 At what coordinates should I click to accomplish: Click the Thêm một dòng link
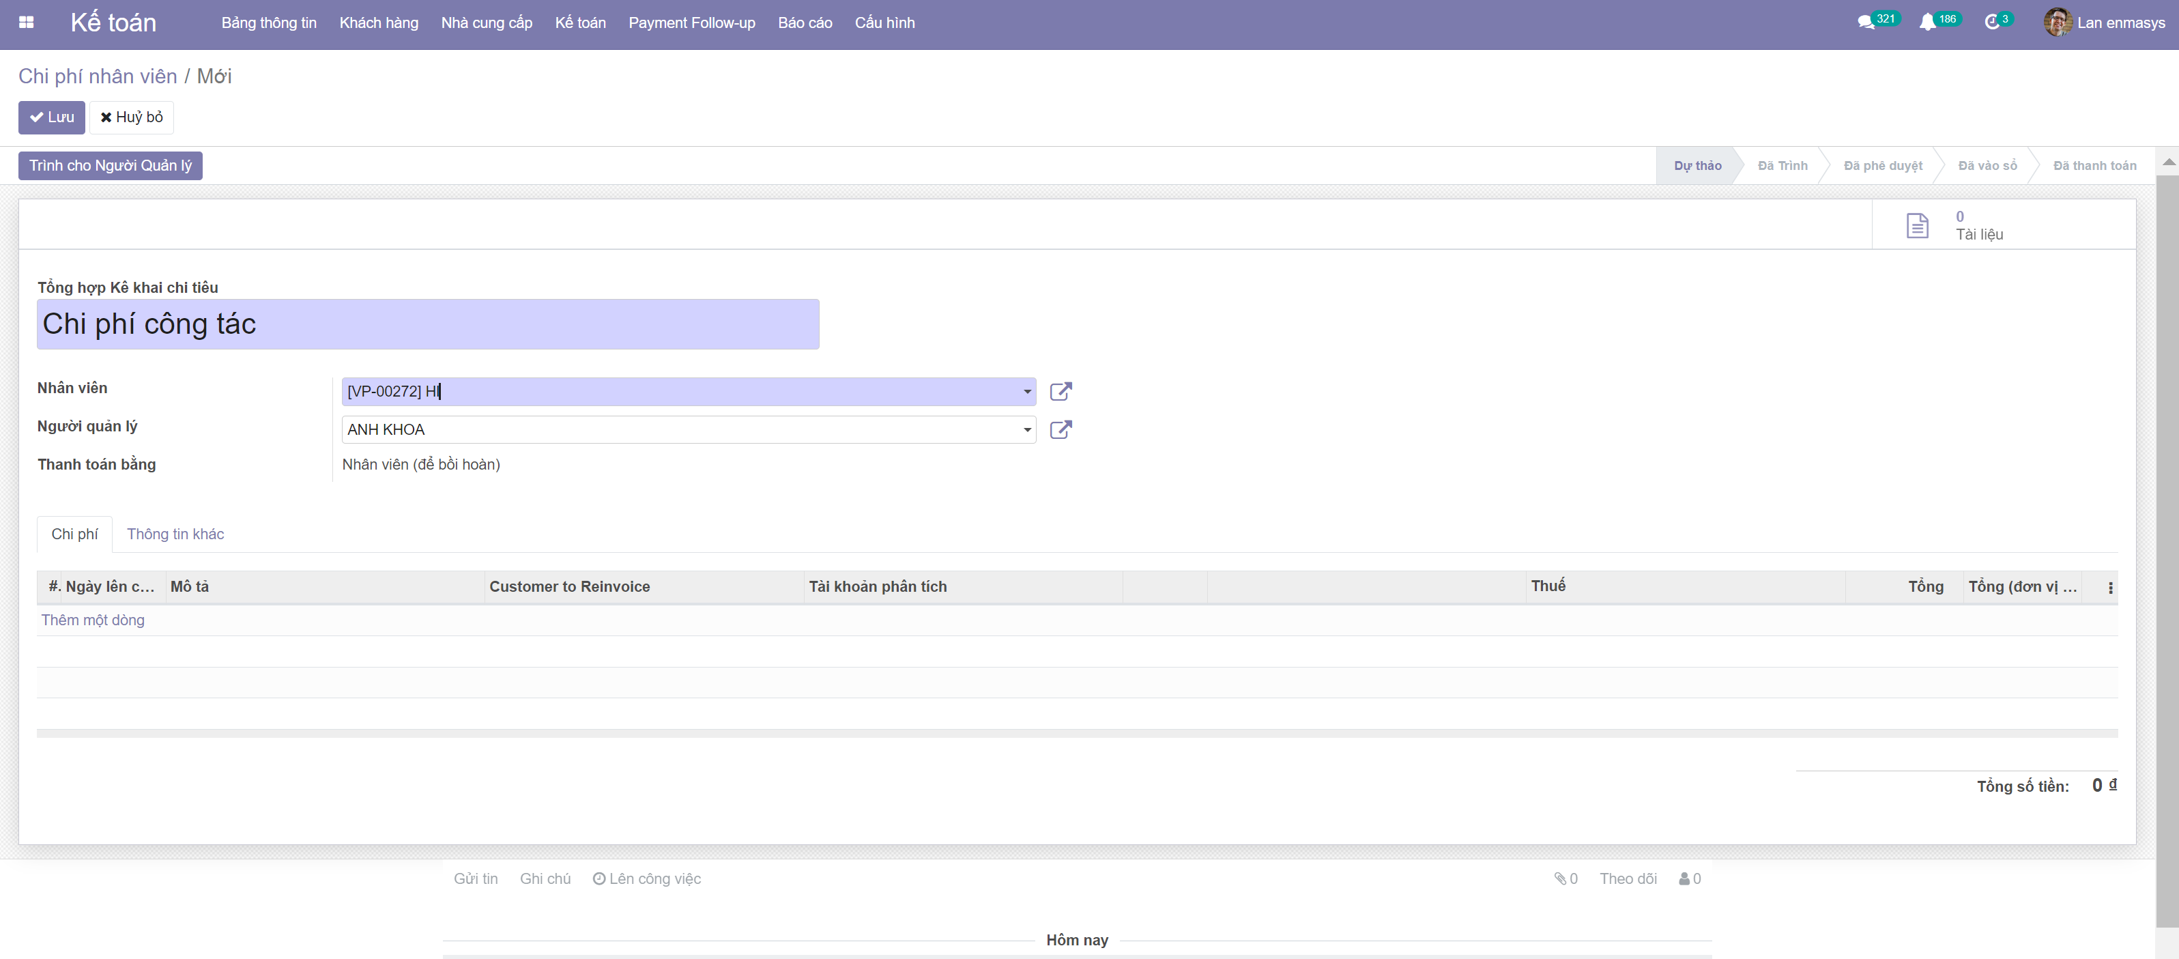93,620
